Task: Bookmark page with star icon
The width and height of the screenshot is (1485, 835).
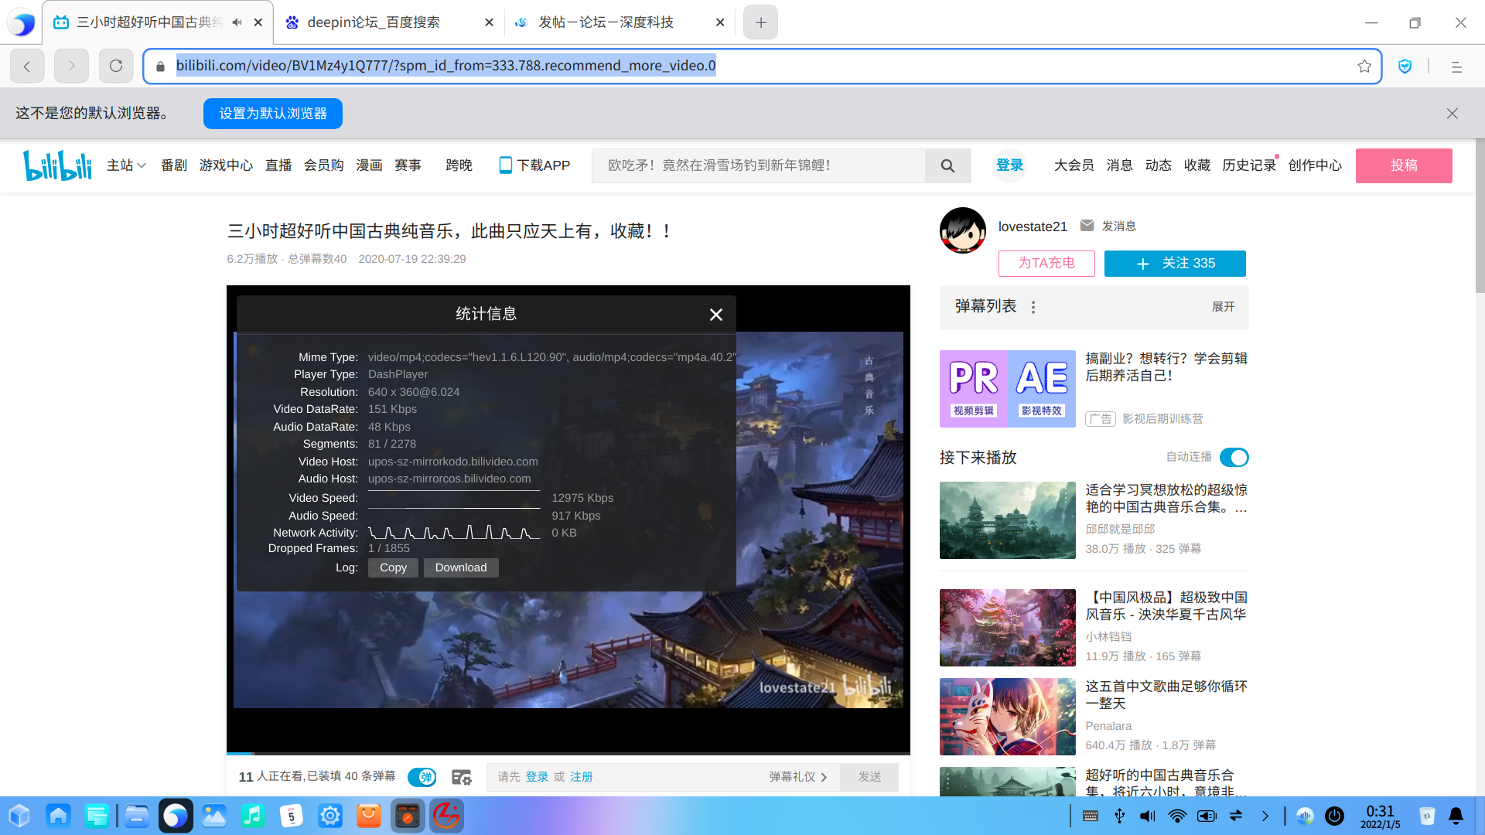Action: click(x=1364, y=66)
